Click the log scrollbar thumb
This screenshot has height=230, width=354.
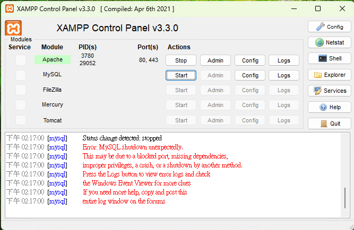(x=345, y=198)
